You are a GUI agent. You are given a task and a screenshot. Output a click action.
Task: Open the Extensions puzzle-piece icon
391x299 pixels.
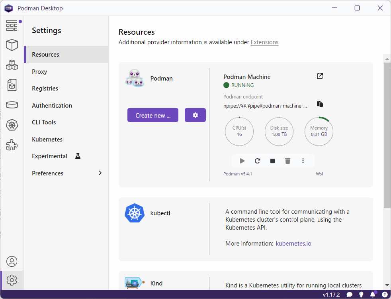tap(12, 145)
